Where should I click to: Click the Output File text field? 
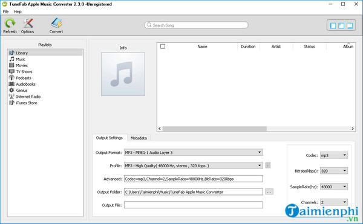(194, 205)
